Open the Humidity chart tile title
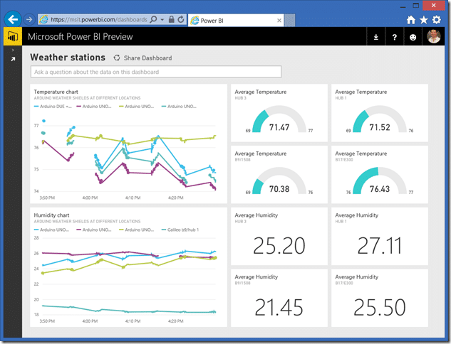The width and height of the screenshot is (451, 344). [x=51, y=215]
